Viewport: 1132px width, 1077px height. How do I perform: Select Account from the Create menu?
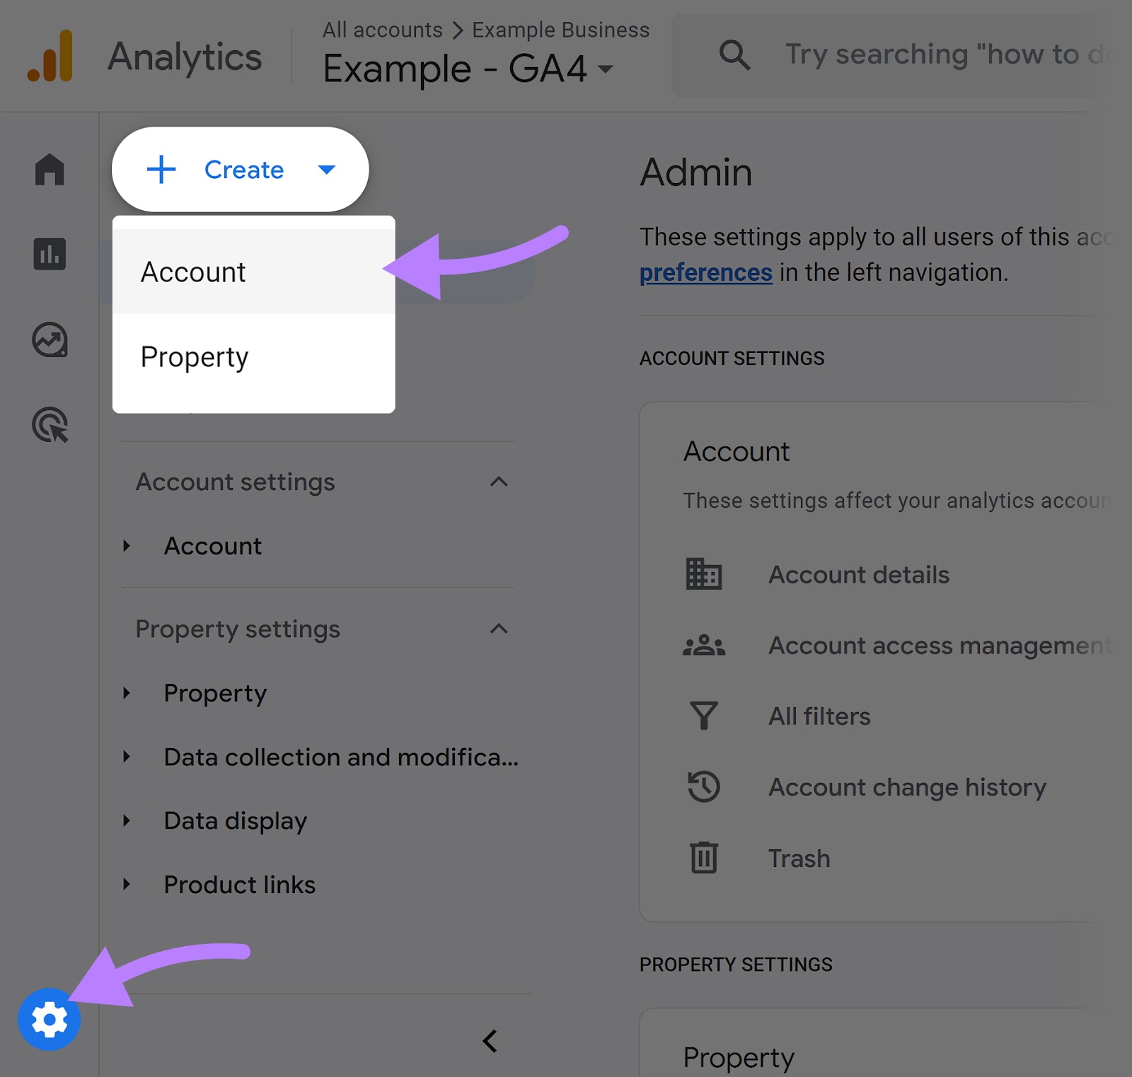193,272
